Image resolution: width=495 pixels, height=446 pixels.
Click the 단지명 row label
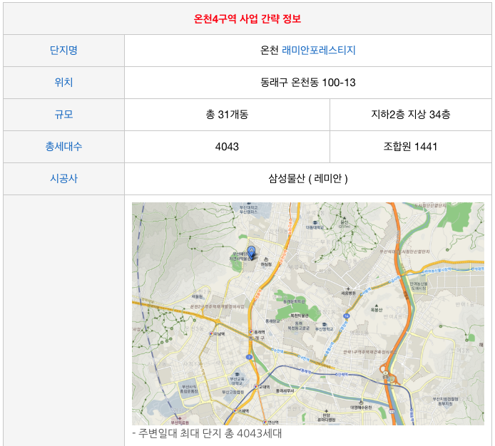click(63, 50)
